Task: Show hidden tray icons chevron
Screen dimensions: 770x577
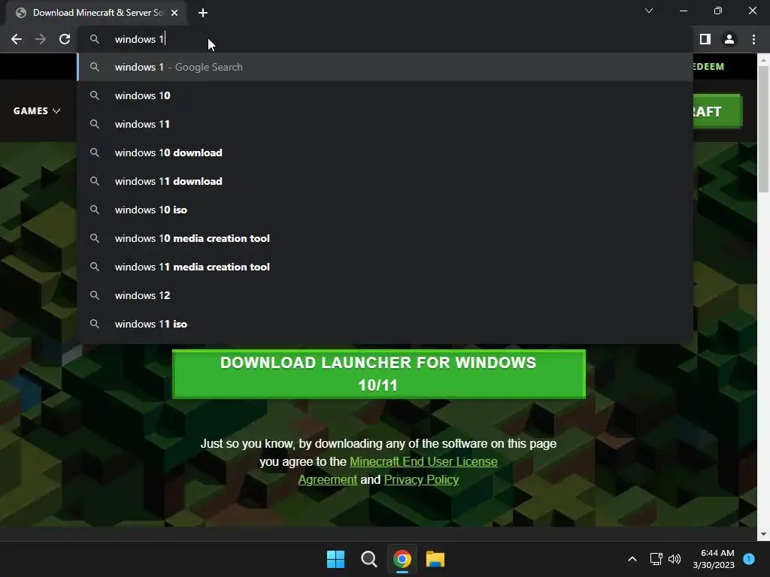Action: [x=632, y=559]
